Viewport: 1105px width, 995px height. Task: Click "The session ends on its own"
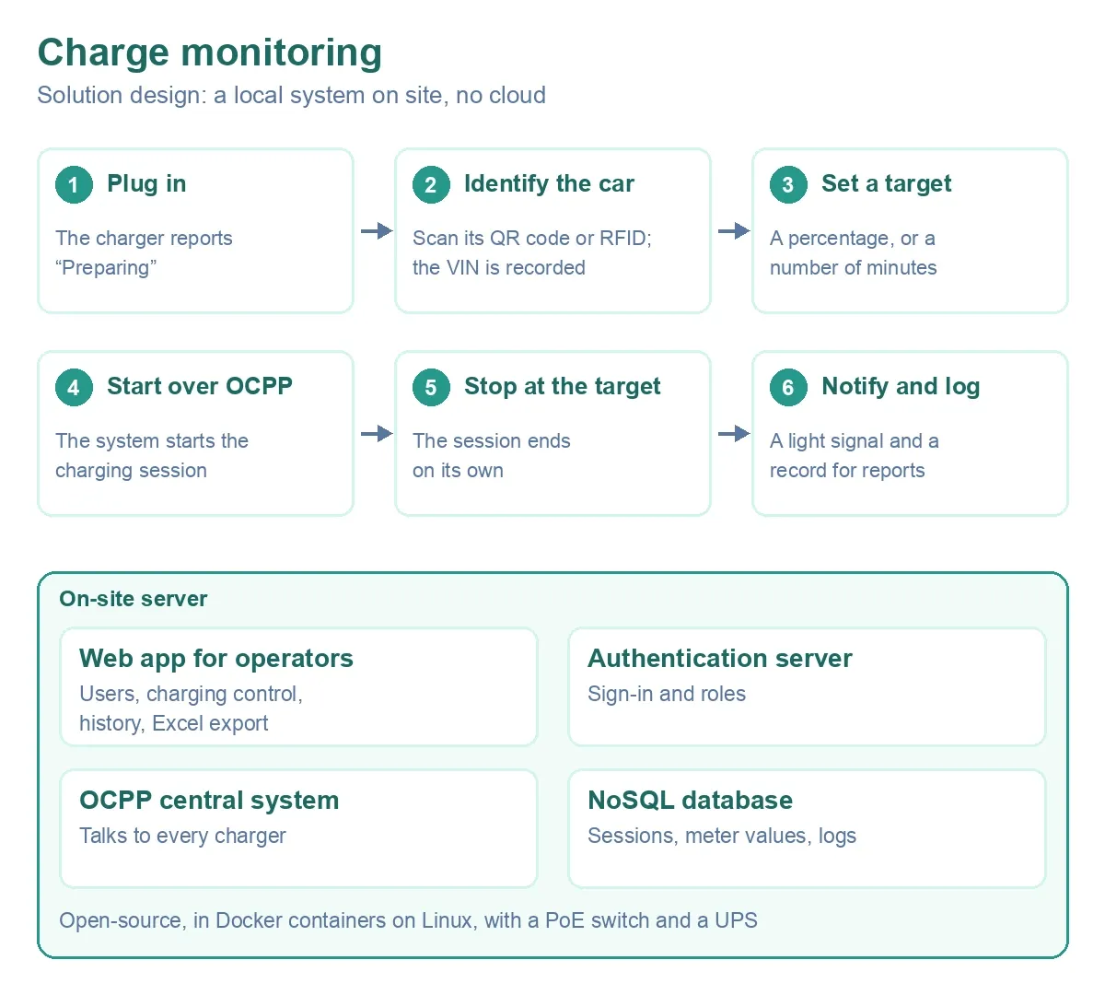[492, 455]
